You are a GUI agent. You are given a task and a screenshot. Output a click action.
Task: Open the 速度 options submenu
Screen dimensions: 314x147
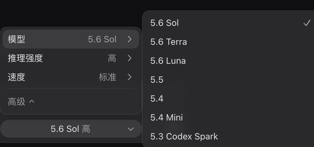[x=71, y=77]
